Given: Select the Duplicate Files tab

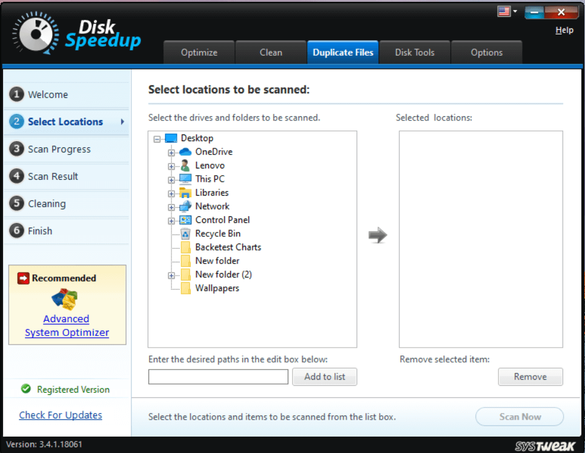Looking at the screenshot, I should [343, 53].
